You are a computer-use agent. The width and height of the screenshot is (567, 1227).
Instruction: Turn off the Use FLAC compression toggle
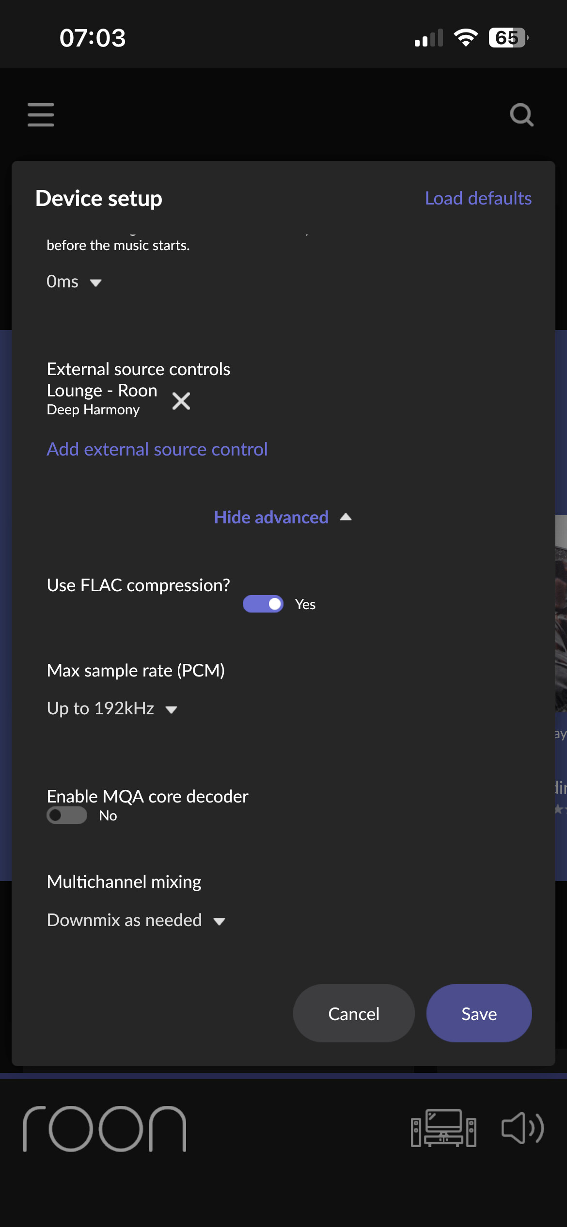tap(263, 604)
